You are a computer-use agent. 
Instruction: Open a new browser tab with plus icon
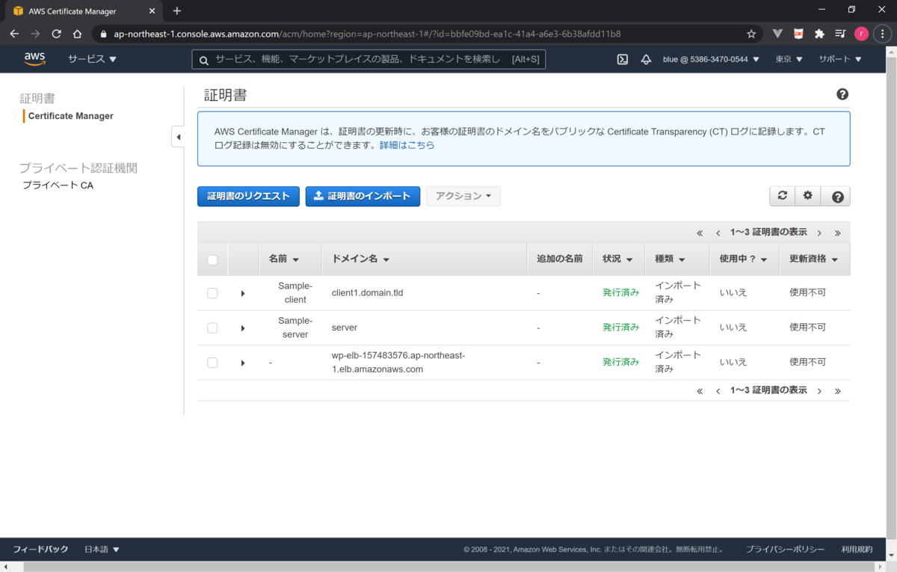[177, 11]
